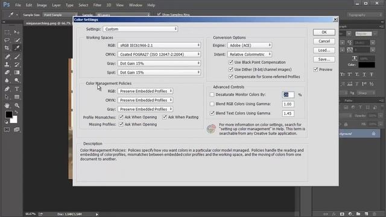Open Intent Relative Colorimetric dropdown
The width and height of the screenshot is (386, 217).
pos(250,54)
